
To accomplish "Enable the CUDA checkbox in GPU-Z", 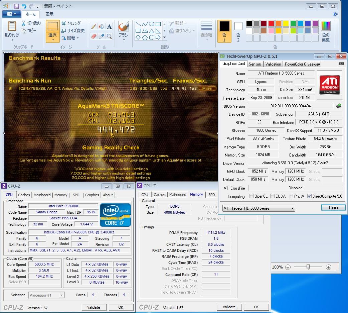I will click(x=272, y=196).
